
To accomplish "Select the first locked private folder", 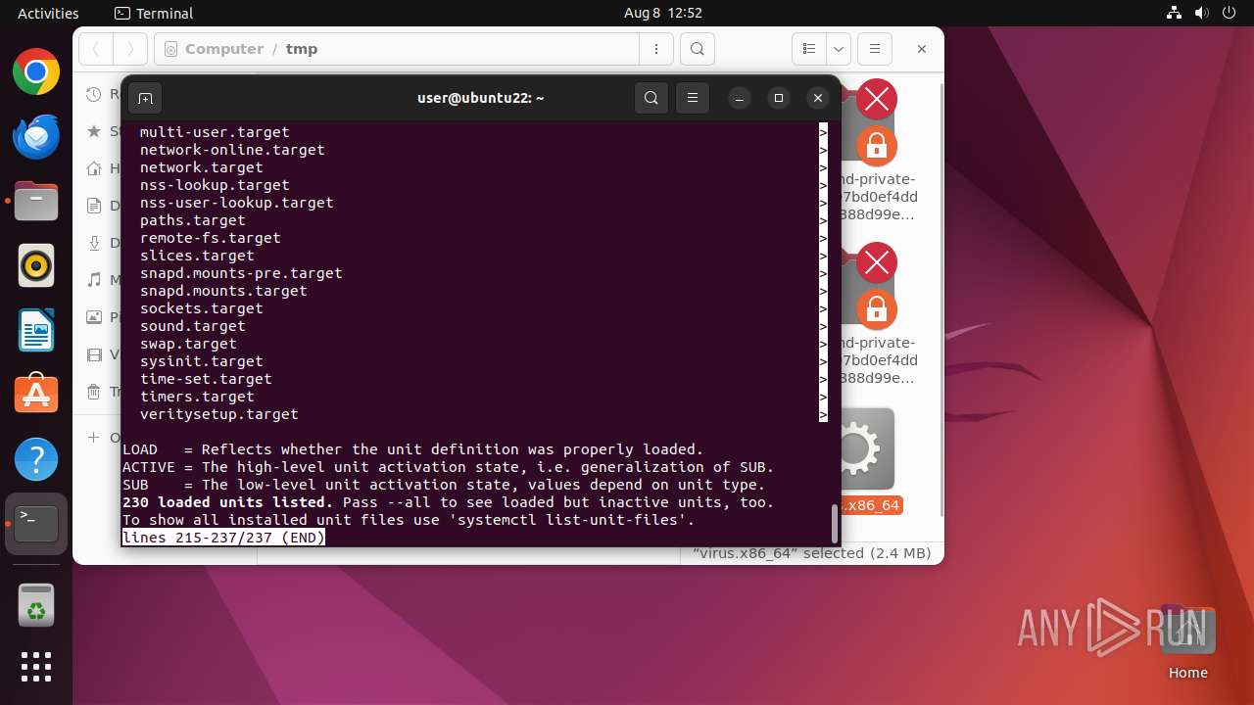I will tap(877, 152).
